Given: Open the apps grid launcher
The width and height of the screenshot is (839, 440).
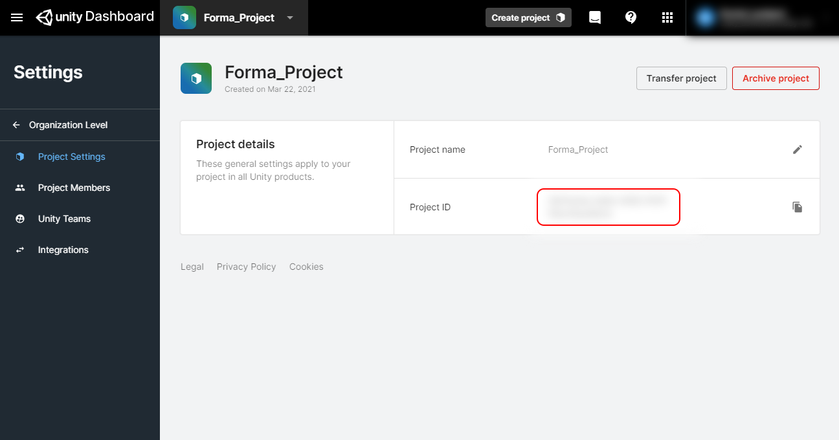Looking at the screenshot, I should 667,17.
